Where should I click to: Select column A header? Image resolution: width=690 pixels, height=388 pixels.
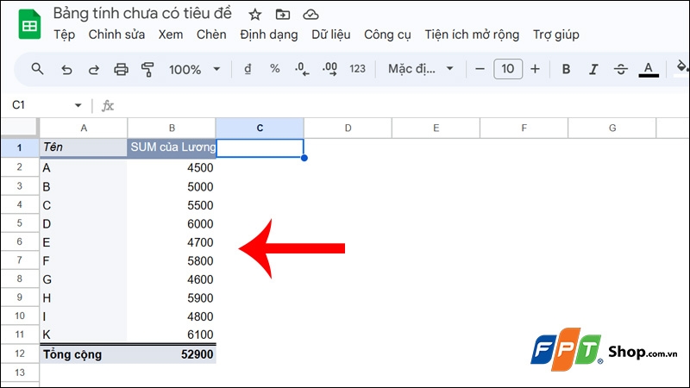pyautogui.click(x=84, y=128)
